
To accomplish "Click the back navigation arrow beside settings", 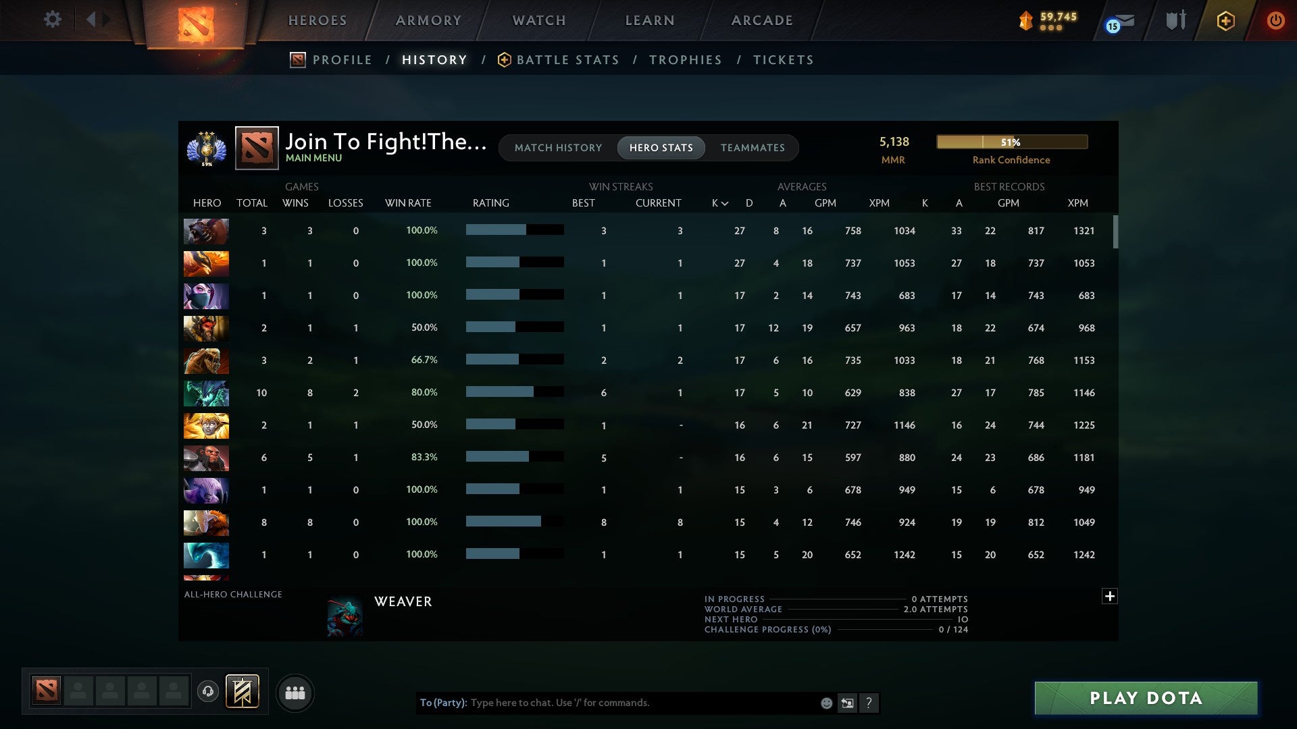I will [x=93, y=19].
